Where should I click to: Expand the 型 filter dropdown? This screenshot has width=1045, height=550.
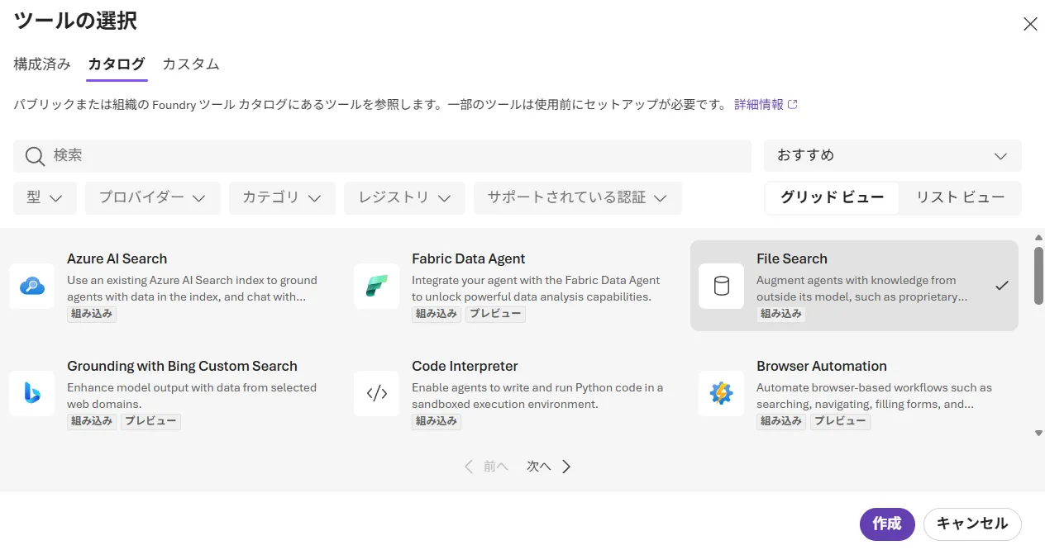[45, 198]
